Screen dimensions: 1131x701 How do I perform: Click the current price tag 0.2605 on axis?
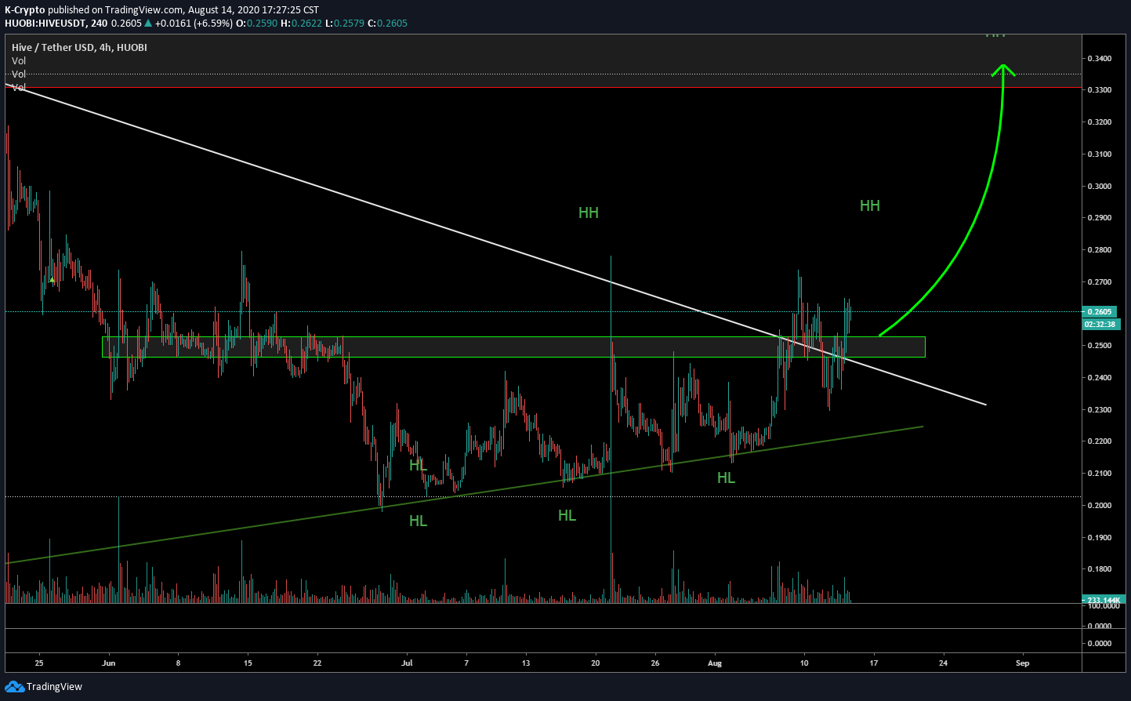click(1101, 312)
